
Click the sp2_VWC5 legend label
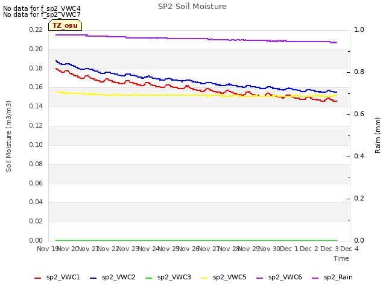(x=229, y=277)
